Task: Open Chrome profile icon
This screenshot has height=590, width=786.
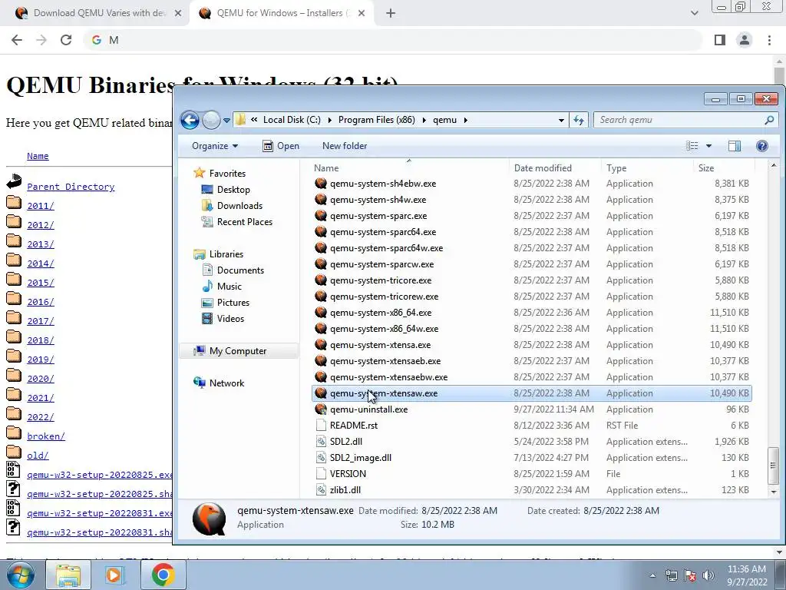Action: [x=745, y=40]
